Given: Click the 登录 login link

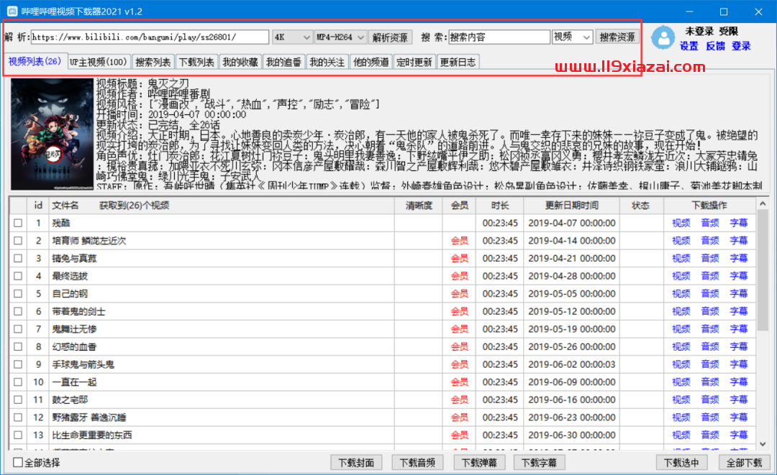Looking at the screenshot, I should coord(741,46).
